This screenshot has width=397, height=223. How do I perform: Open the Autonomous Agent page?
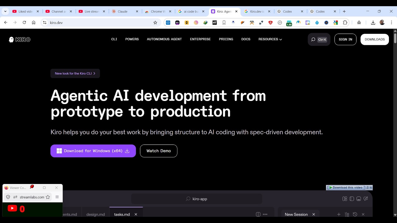(164, 39)
